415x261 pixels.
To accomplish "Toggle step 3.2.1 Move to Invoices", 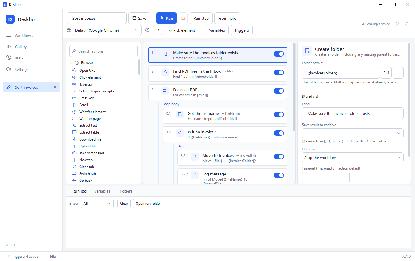I will pos(279,157).
